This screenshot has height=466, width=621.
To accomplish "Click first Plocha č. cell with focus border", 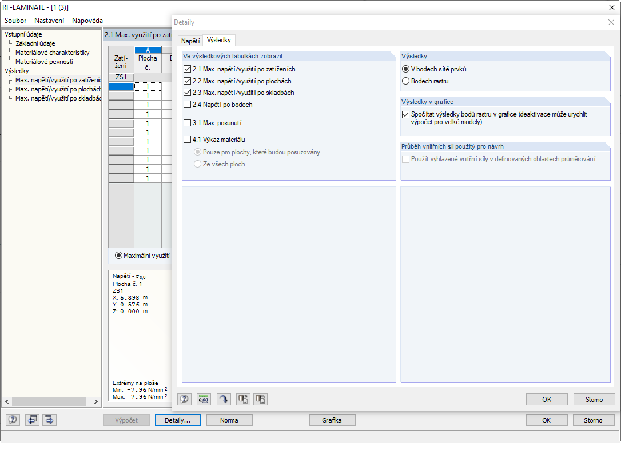I will pyautogui.click(x=148, y=87).
